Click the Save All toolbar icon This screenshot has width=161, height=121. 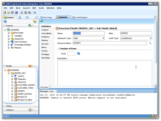click(x=16, y=13)
